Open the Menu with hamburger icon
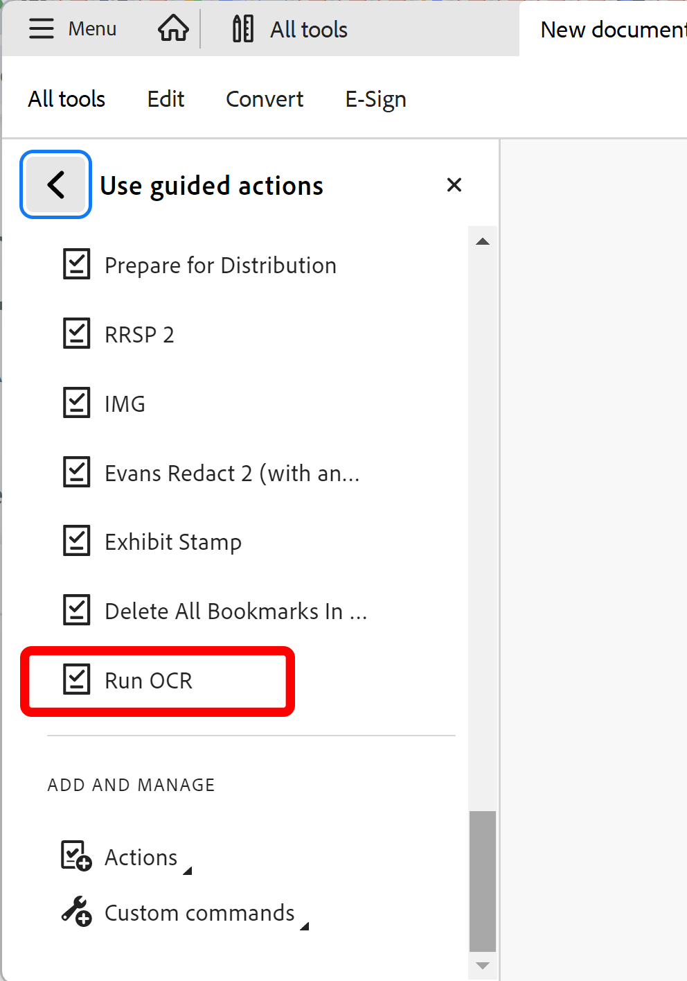The image size is (687, 981). click(x=42, y=28)
